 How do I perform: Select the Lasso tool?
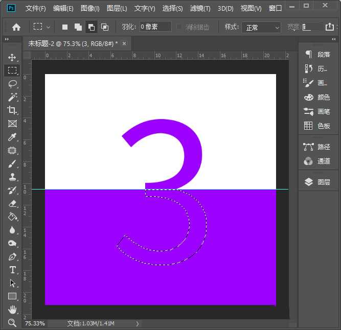click(x=12, y=84)
